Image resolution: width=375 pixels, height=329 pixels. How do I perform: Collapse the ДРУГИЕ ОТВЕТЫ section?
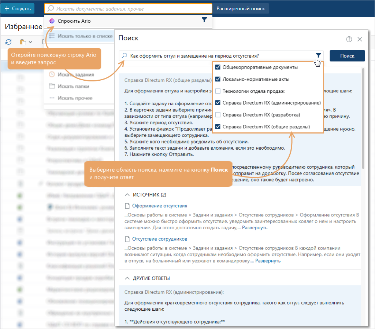127,278
